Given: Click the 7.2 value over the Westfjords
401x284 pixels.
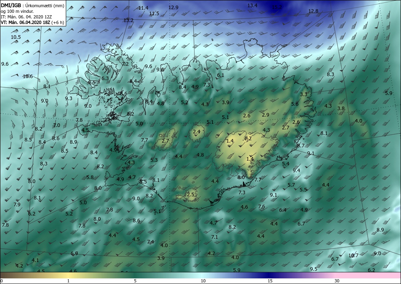Looking at the screenshot, I should [x=125, y=64].
